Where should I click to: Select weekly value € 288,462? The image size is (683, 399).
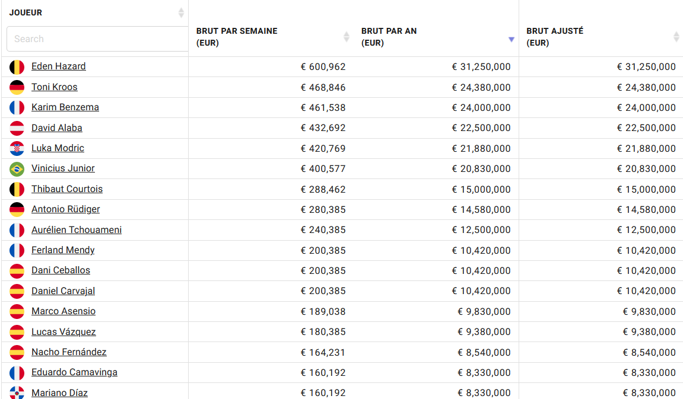click(x=323, y=189)
